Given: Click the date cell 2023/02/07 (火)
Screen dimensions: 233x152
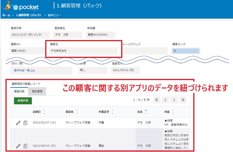Looking at the screenshot, I should coord(44,122).
